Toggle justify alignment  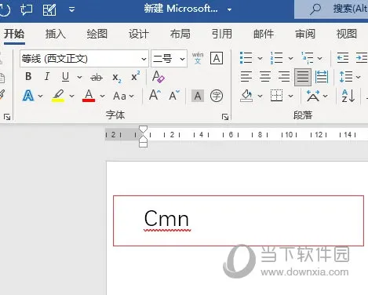coord(303,77)
